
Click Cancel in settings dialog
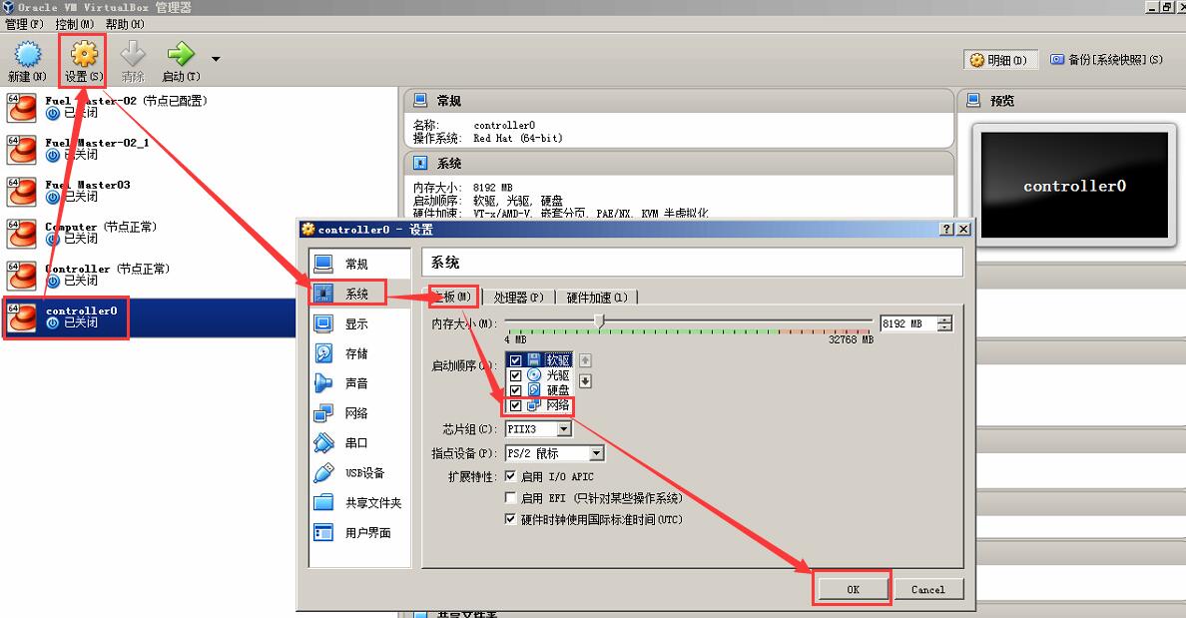[928, 589]
